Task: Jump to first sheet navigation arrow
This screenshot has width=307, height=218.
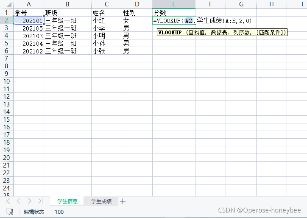Action: coord(8,201)
